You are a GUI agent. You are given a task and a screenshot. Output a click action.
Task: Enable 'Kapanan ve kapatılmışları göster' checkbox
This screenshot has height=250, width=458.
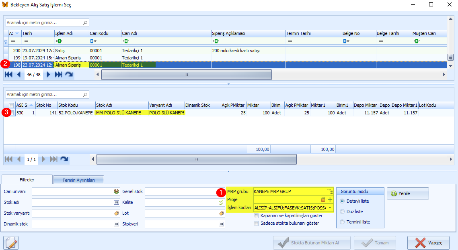(x=256, y=216)
